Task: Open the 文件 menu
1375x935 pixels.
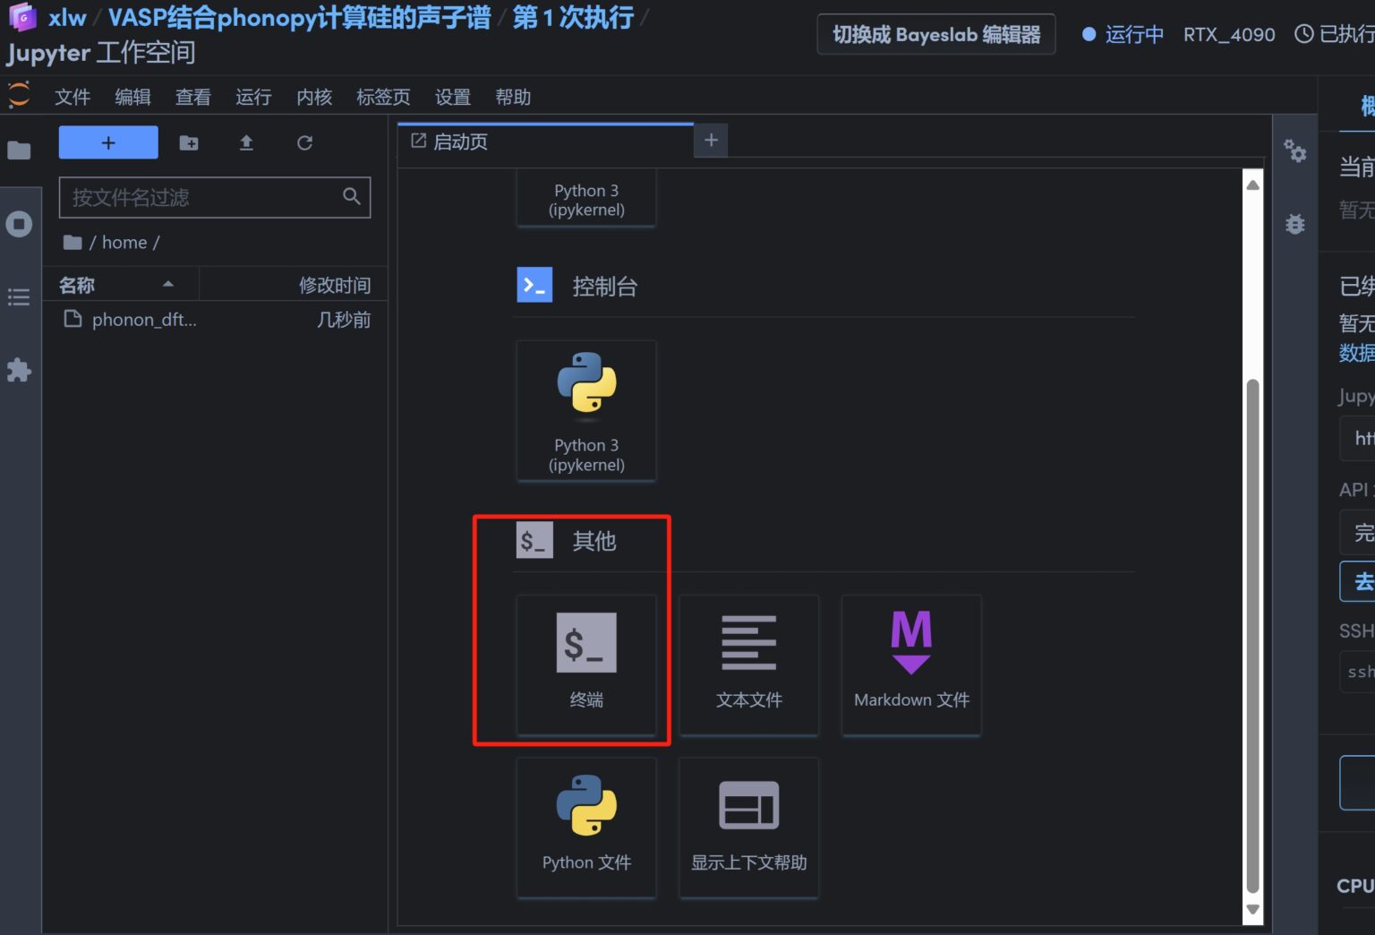Action: click(x=73, y=97)
